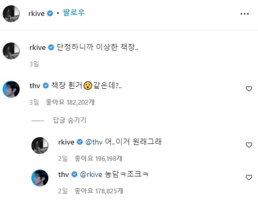The width and height of the screenshot is (258, 212).
Task: Open thv's avatar in last reply
Action: pos(40,178)
